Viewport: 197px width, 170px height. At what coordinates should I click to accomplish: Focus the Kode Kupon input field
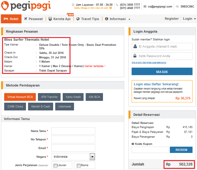tap(150, 150)
